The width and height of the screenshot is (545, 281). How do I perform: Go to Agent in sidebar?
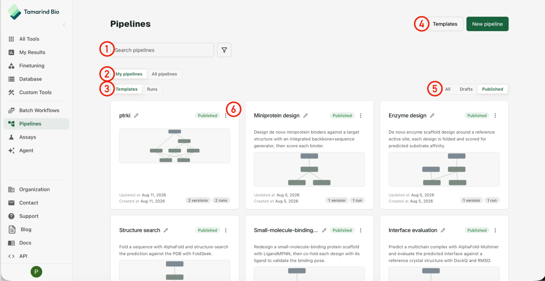click(37, 150)
